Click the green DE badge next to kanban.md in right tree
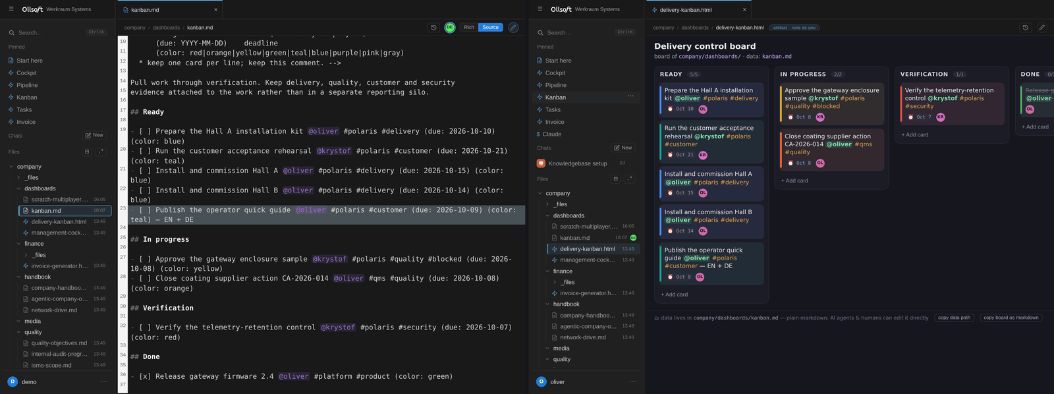Image resolution: width=1054 pixels, height=394 pixels. (x=633, y=238)
